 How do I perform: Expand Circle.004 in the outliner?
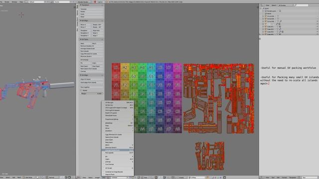[263, 16]
